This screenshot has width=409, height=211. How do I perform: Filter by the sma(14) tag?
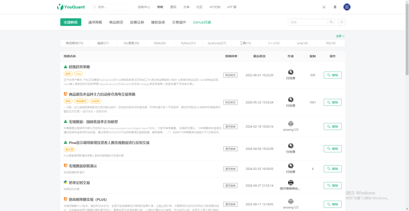[x=302, y=43]
